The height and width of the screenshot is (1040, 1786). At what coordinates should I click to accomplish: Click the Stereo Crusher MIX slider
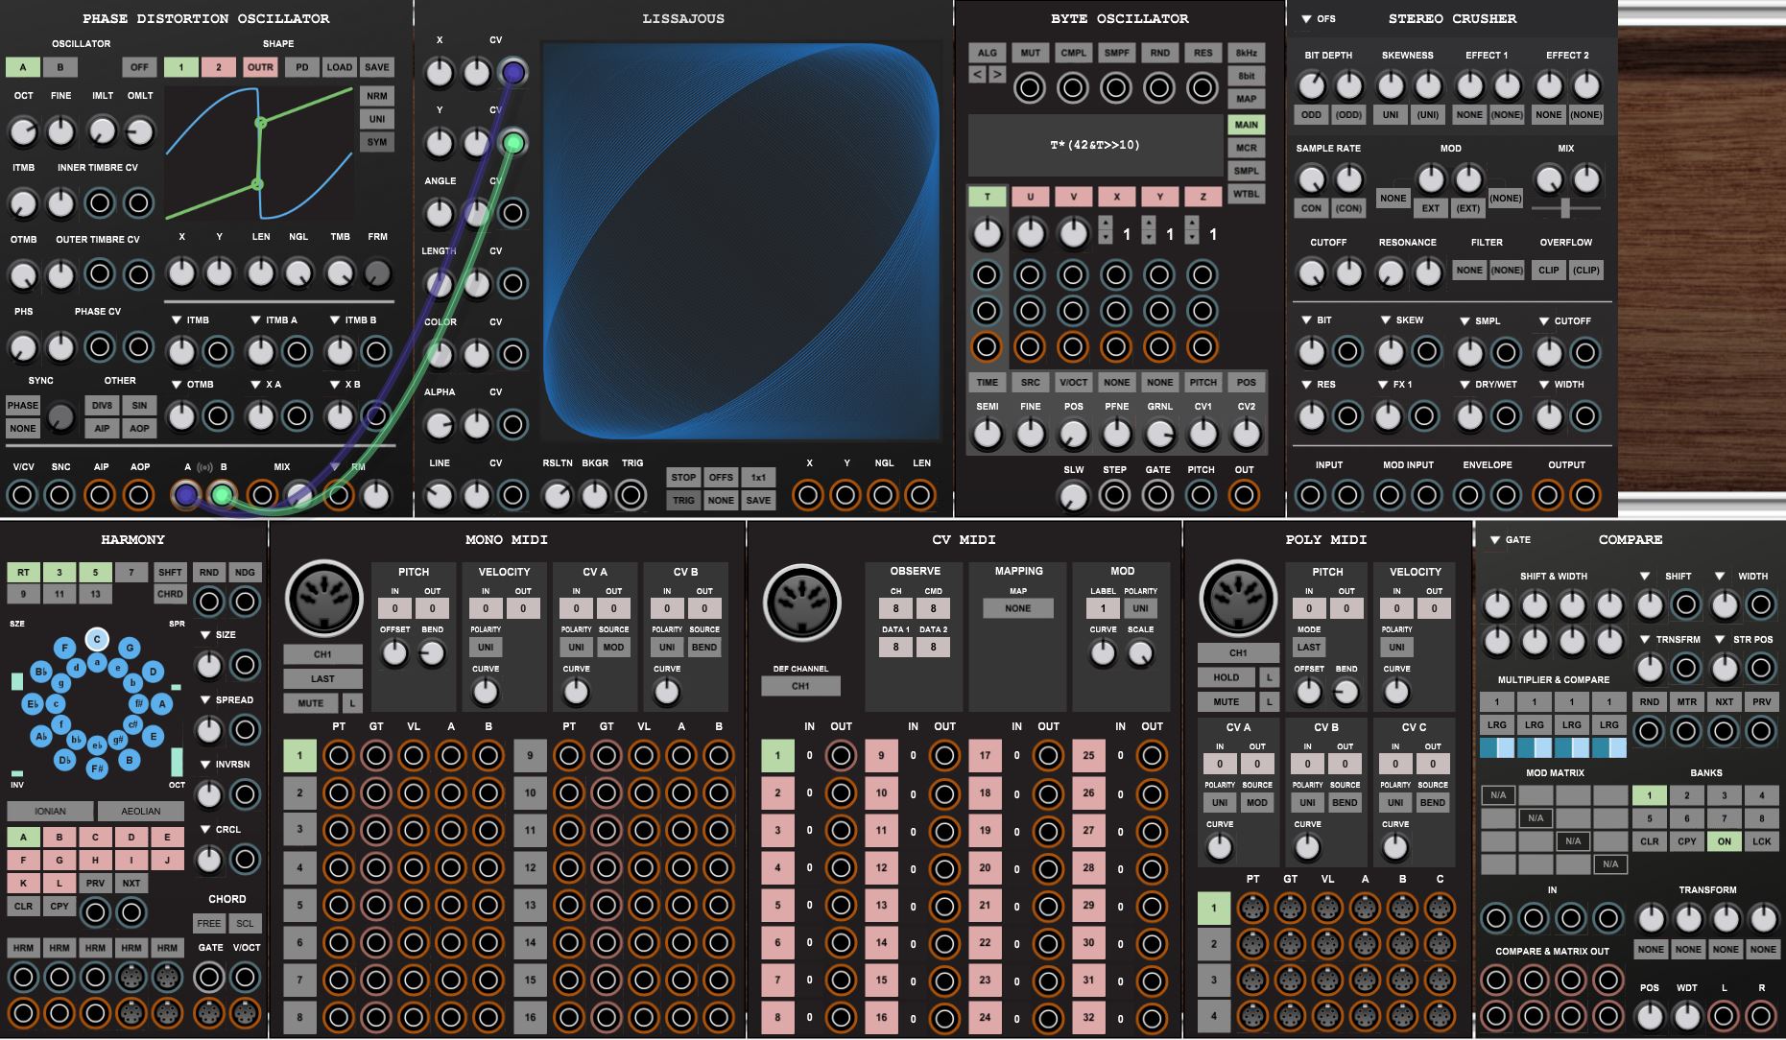tap(1566, 207)
